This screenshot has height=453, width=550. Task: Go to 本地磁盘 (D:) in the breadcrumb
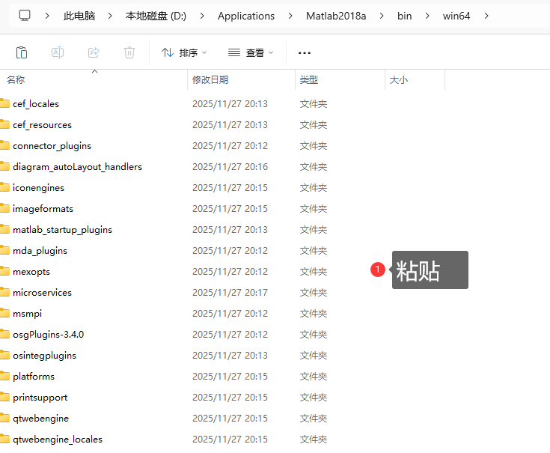click(156, 16)
